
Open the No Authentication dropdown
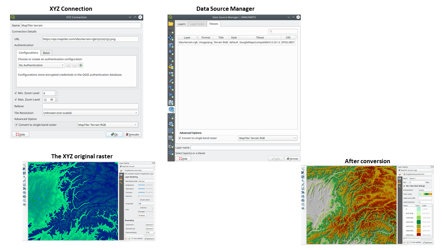click(x=42, y=65)
